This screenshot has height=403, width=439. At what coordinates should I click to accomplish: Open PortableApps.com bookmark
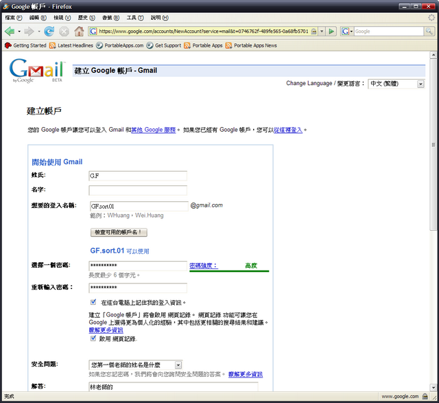[119, 45]
